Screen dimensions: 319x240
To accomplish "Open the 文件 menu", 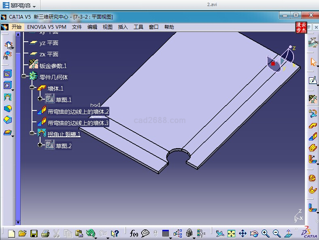I will 77,27.
